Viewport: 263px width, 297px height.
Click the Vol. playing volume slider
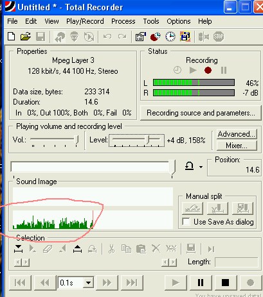pyautogui.click(x=55, y=140)
